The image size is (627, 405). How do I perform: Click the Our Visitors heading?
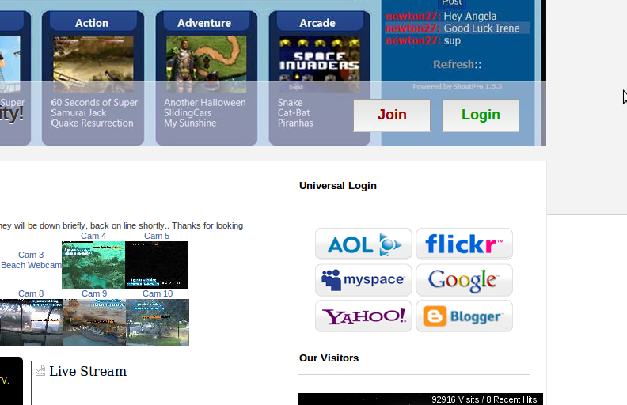coord(329,358)
